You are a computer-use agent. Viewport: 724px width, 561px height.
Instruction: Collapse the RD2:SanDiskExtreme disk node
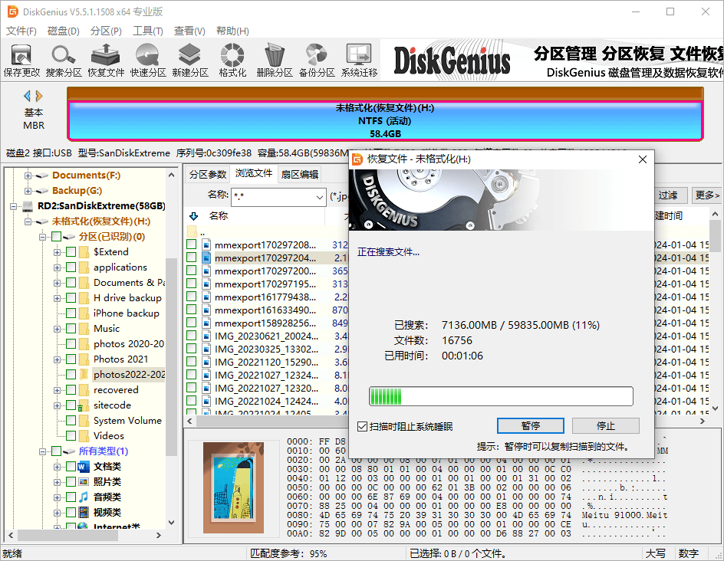[x=13, y=206]
